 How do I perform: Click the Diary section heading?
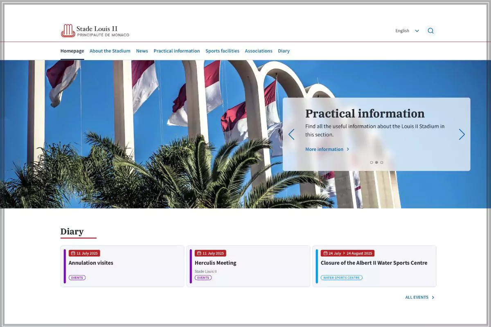[72, 232]
